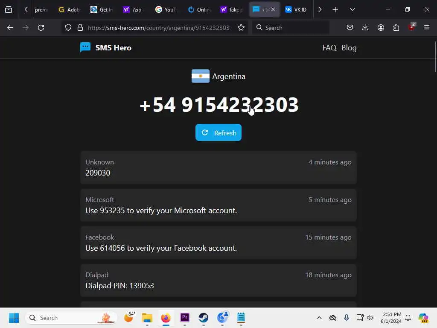Open the volume speaker tray icon
437x328 pixels.
370,318
